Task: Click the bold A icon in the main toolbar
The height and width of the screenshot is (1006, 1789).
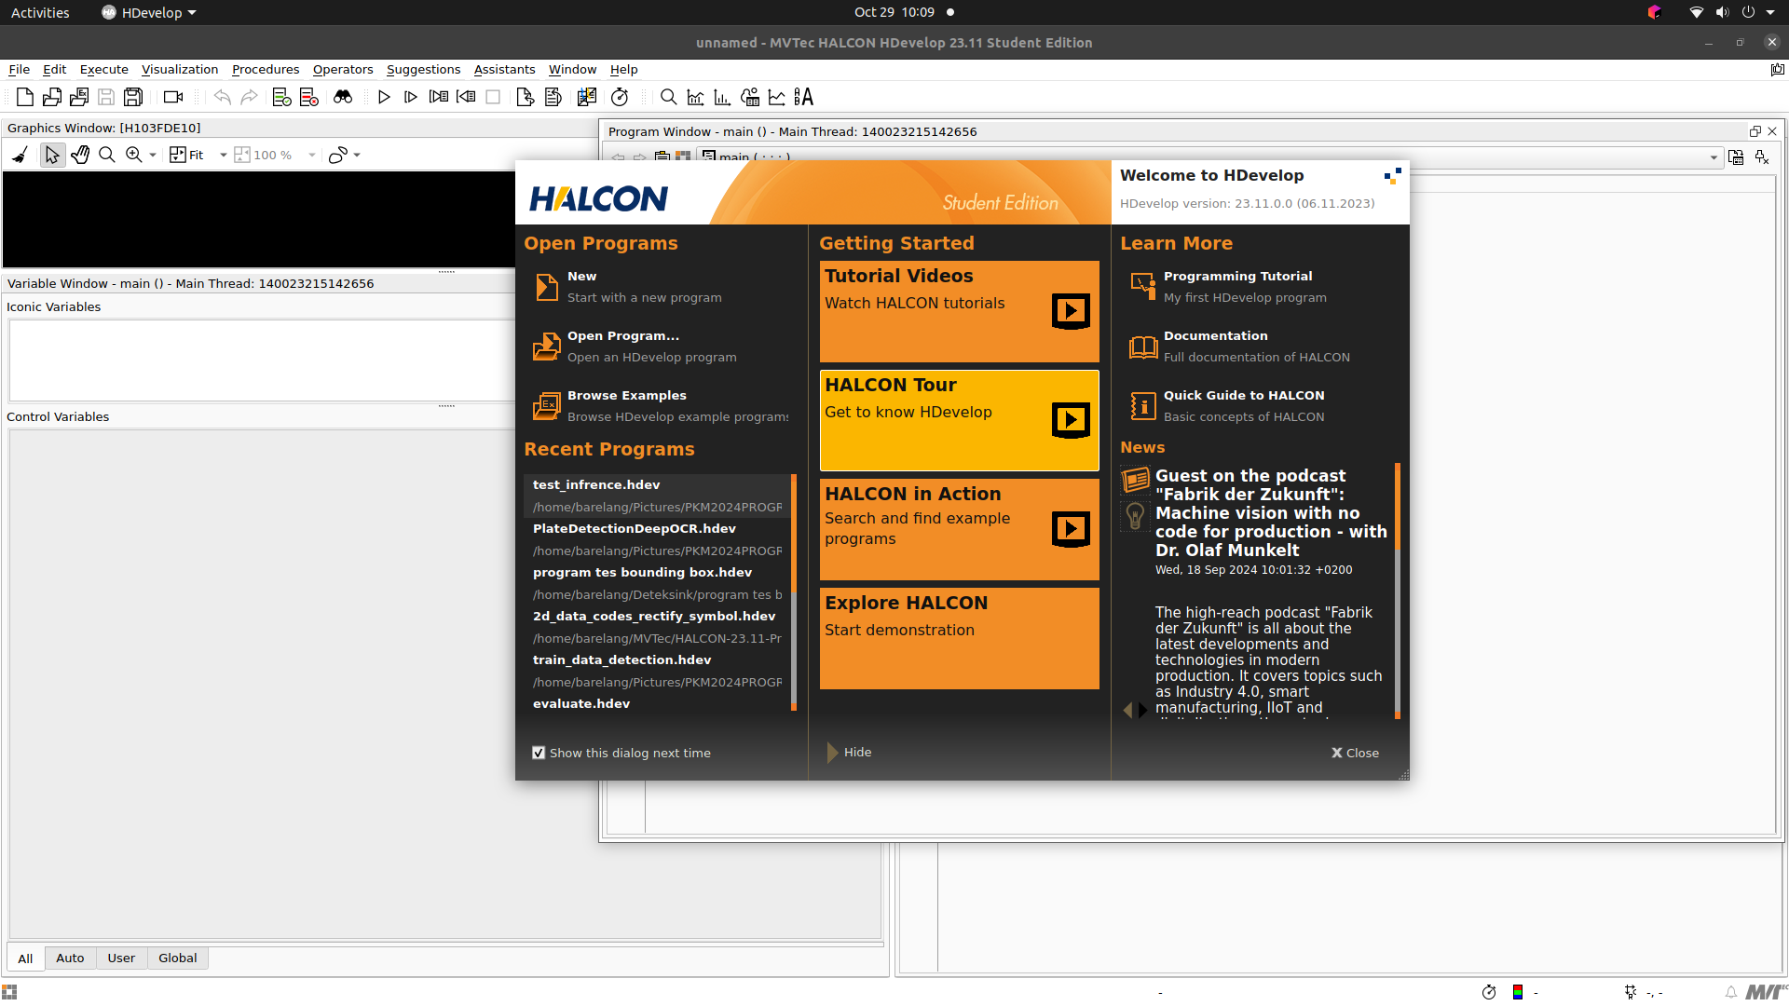Action: pyautogui.click(x=803, y=97)
